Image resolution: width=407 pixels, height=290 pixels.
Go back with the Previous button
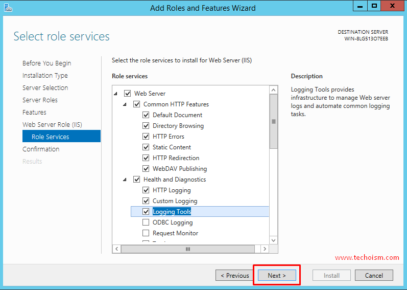pos(234,275)
